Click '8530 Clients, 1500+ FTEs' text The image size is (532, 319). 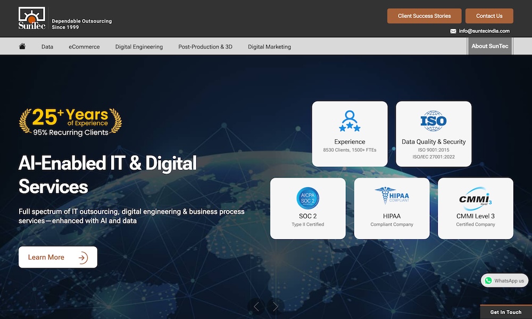point(350,150)
